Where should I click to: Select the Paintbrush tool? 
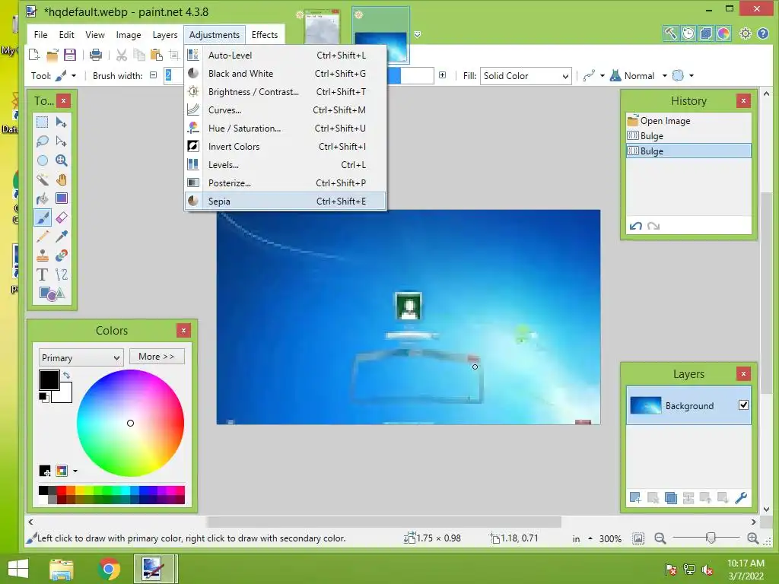[43, 217]
